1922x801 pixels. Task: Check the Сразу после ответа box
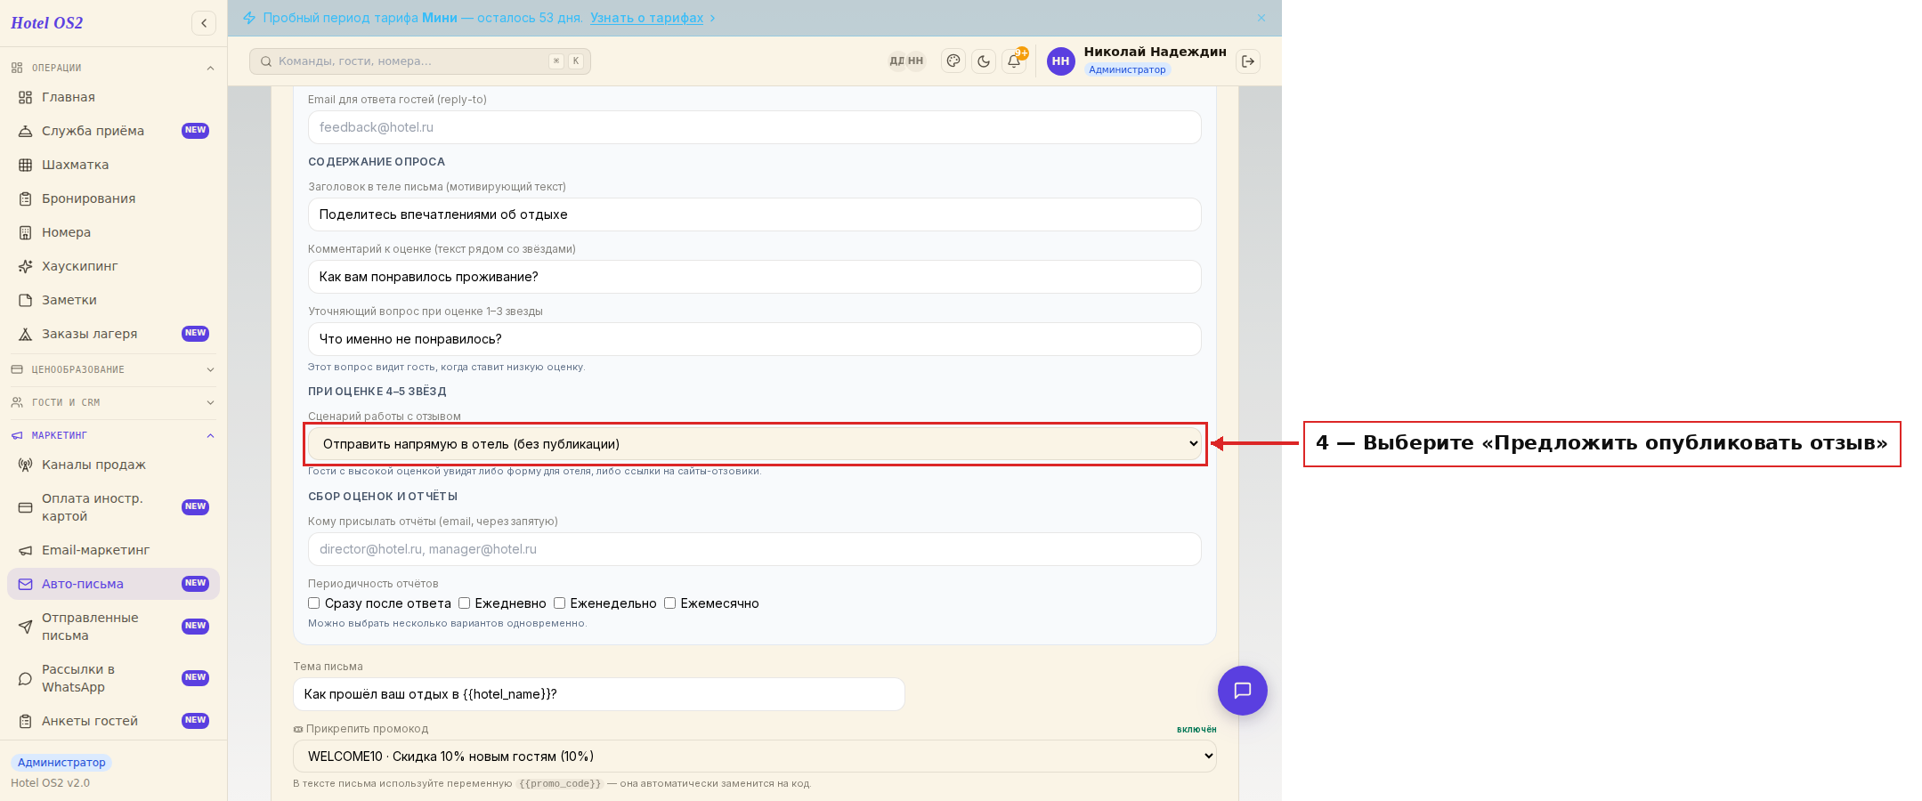click(313, 603)
